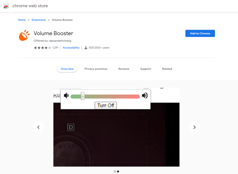Viewport: 238px width, 174px height.
Task: Advance to next screenshot with right arrow
Action: click(x=194, y=127)
